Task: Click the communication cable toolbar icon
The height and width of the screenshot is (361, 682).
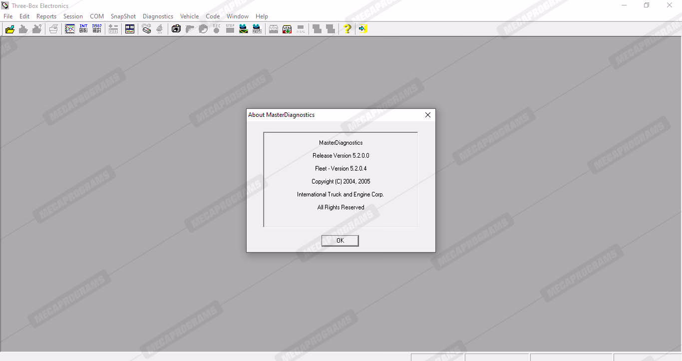Action: click(x=146, y=29)
